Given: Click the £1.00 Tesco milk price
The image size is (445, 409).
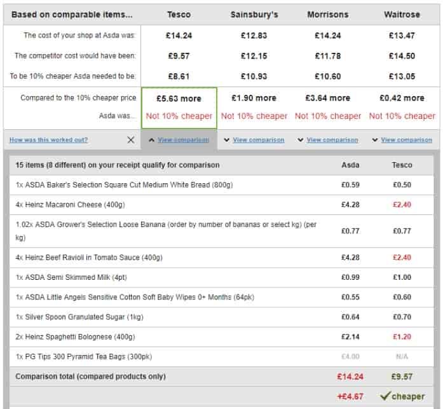Looking at the screenshot, I should (402, 277).
